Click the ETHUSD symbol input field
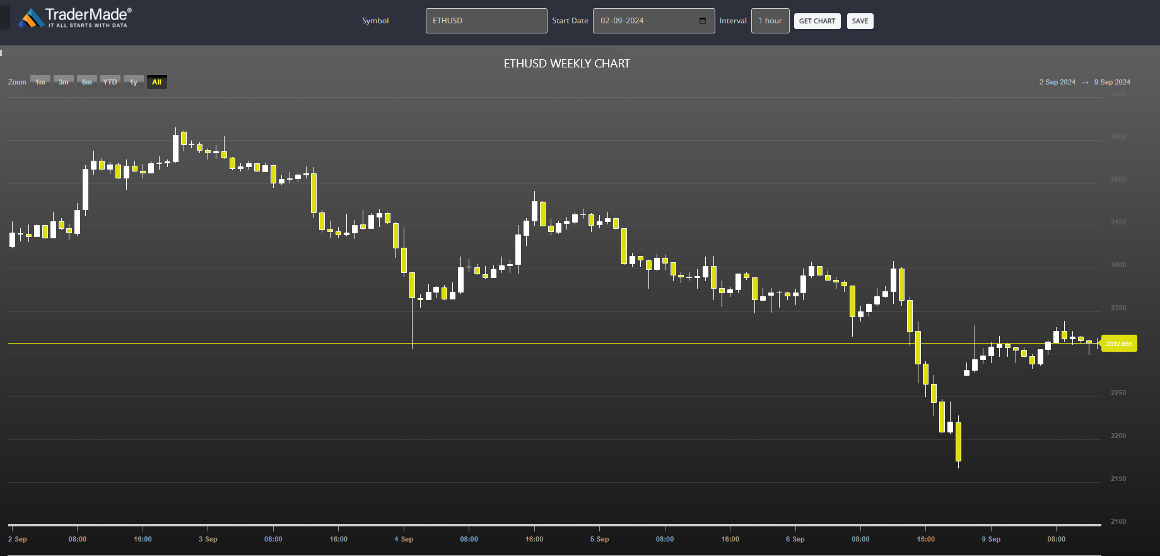 click(x=486, y=21)
